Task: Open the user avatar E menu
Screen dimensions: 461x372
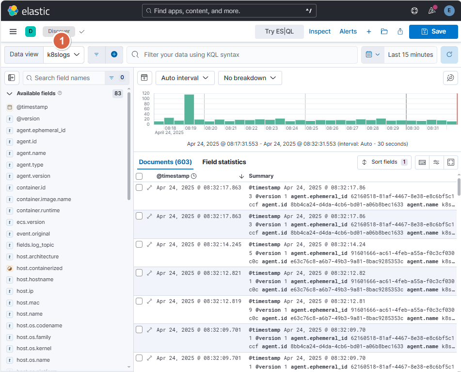Action: coord(449,11)
